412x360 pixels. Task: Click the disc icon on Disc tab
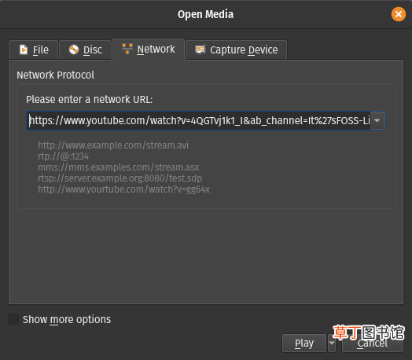point(74,50)
